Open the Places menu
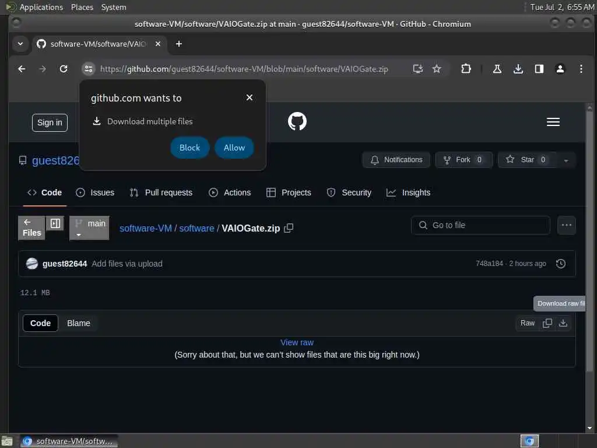597x448 pixels. click(82, 7)
